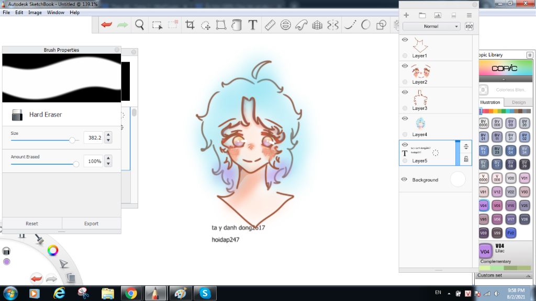Open the Help menu

pyautogui.click(x=74, y=13)
